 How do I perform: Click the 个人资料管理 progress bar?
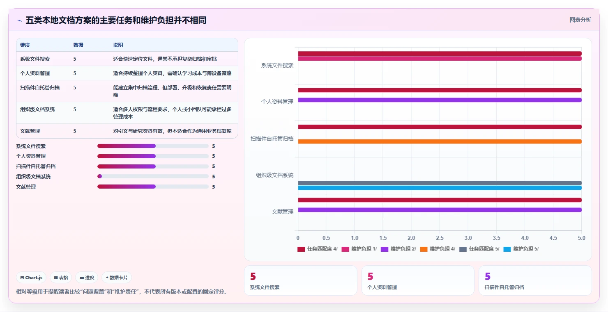click(x=153, y=156)
